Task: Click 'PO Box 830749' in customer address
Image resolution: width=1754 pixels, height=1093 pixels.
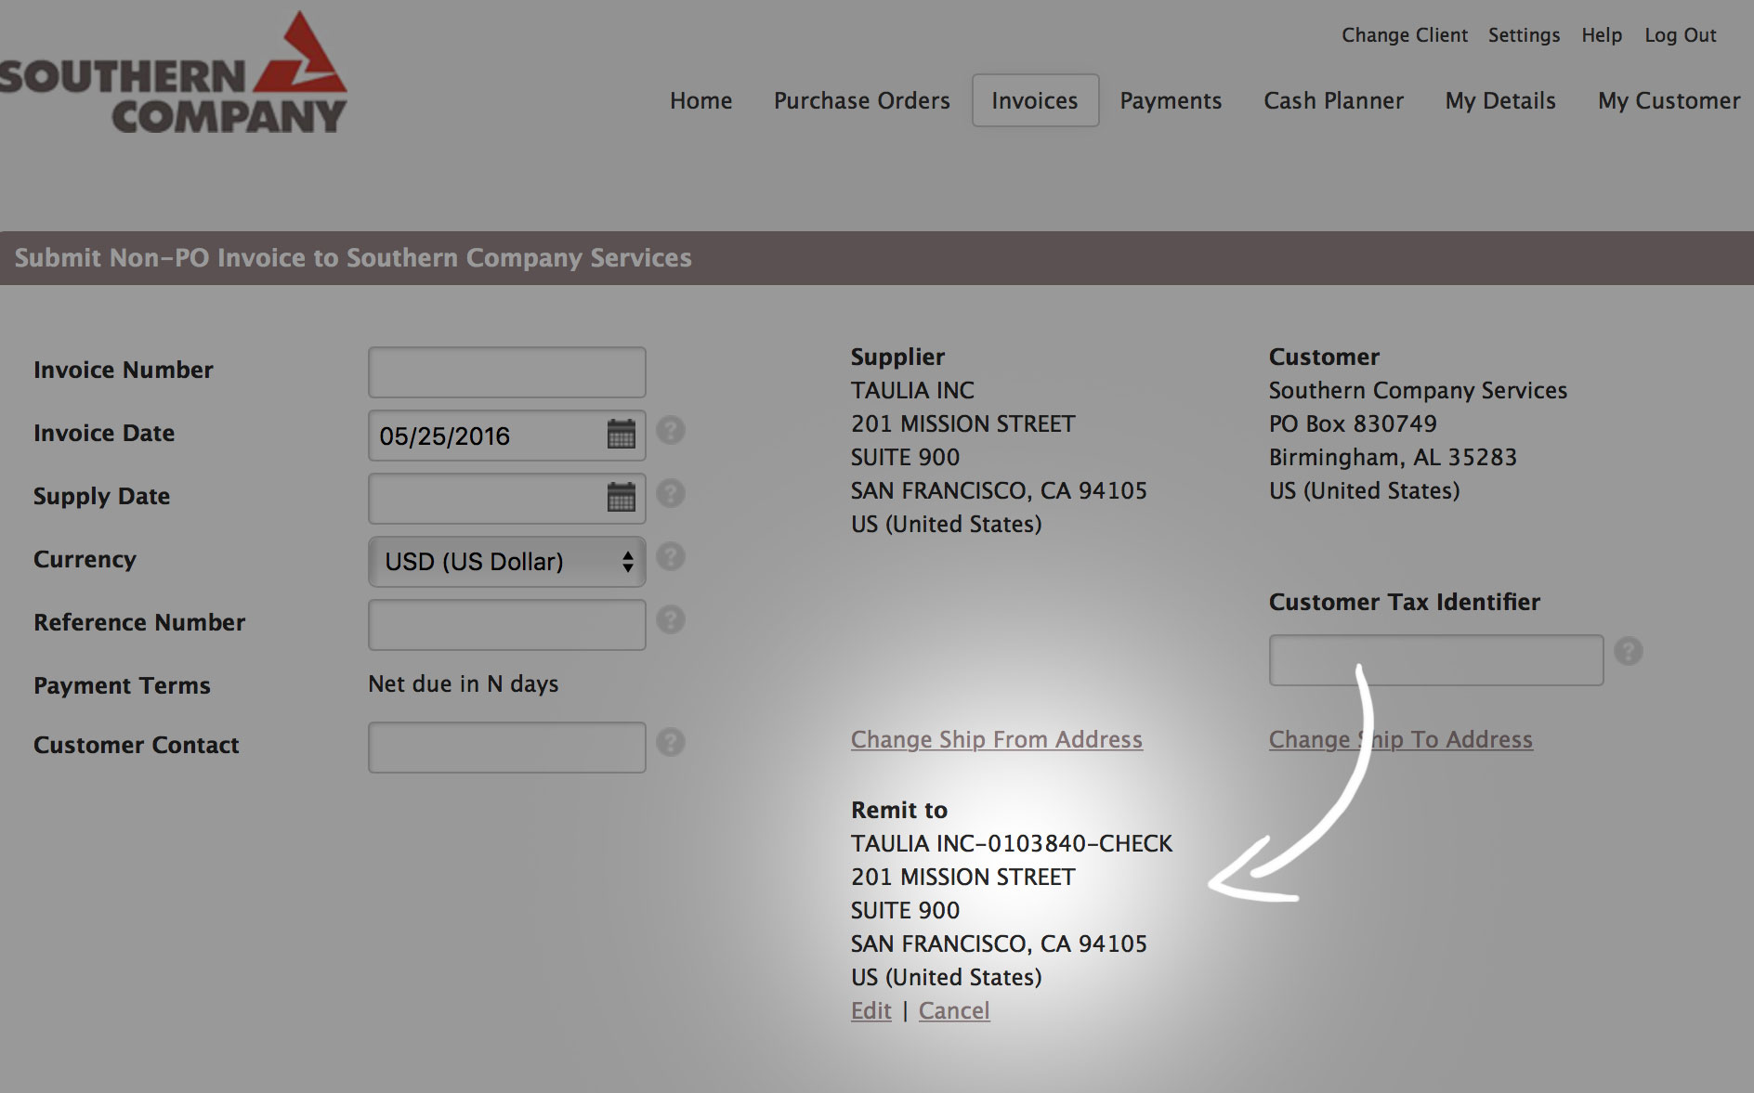Action: click(x=1353, y=423)
